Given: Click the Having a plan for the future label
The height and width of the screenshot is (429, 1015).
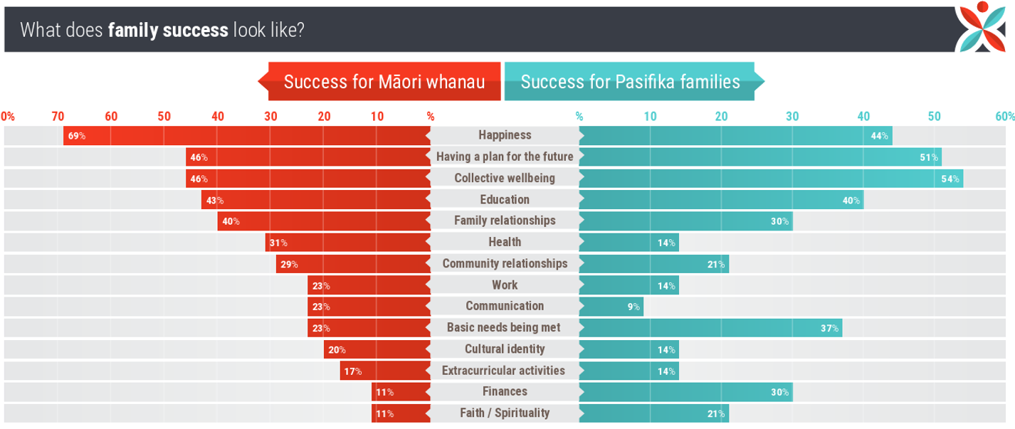Looking at the screenshot, I should (x=505, y=157).
